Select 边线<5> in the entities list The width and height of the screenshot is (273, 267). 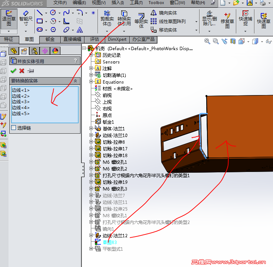[20, 114]
